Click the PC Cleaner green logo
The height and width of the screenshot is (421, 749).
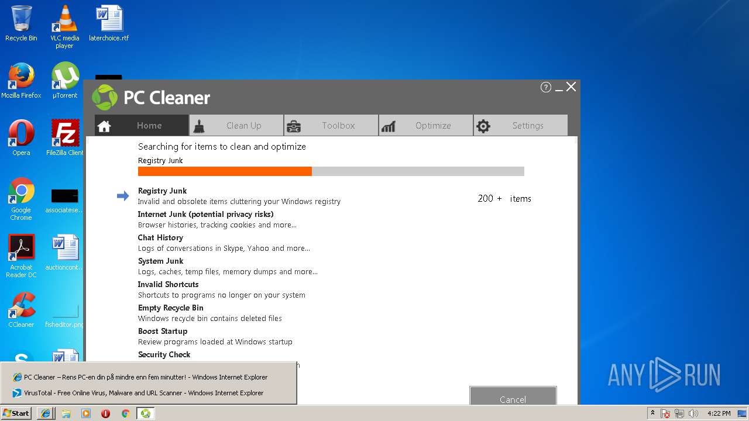pos(105,97)
